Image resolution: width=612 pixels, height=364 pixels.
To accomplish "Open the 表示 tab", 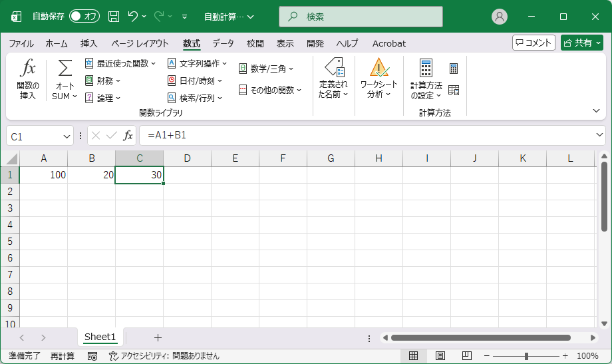I will point(285,43).
